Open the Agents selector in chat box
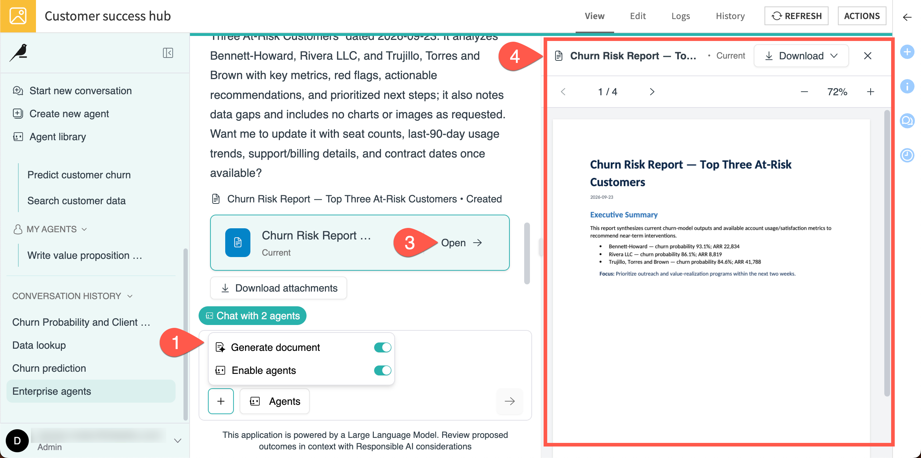This screenshot has height=458, width=921. 275,401
